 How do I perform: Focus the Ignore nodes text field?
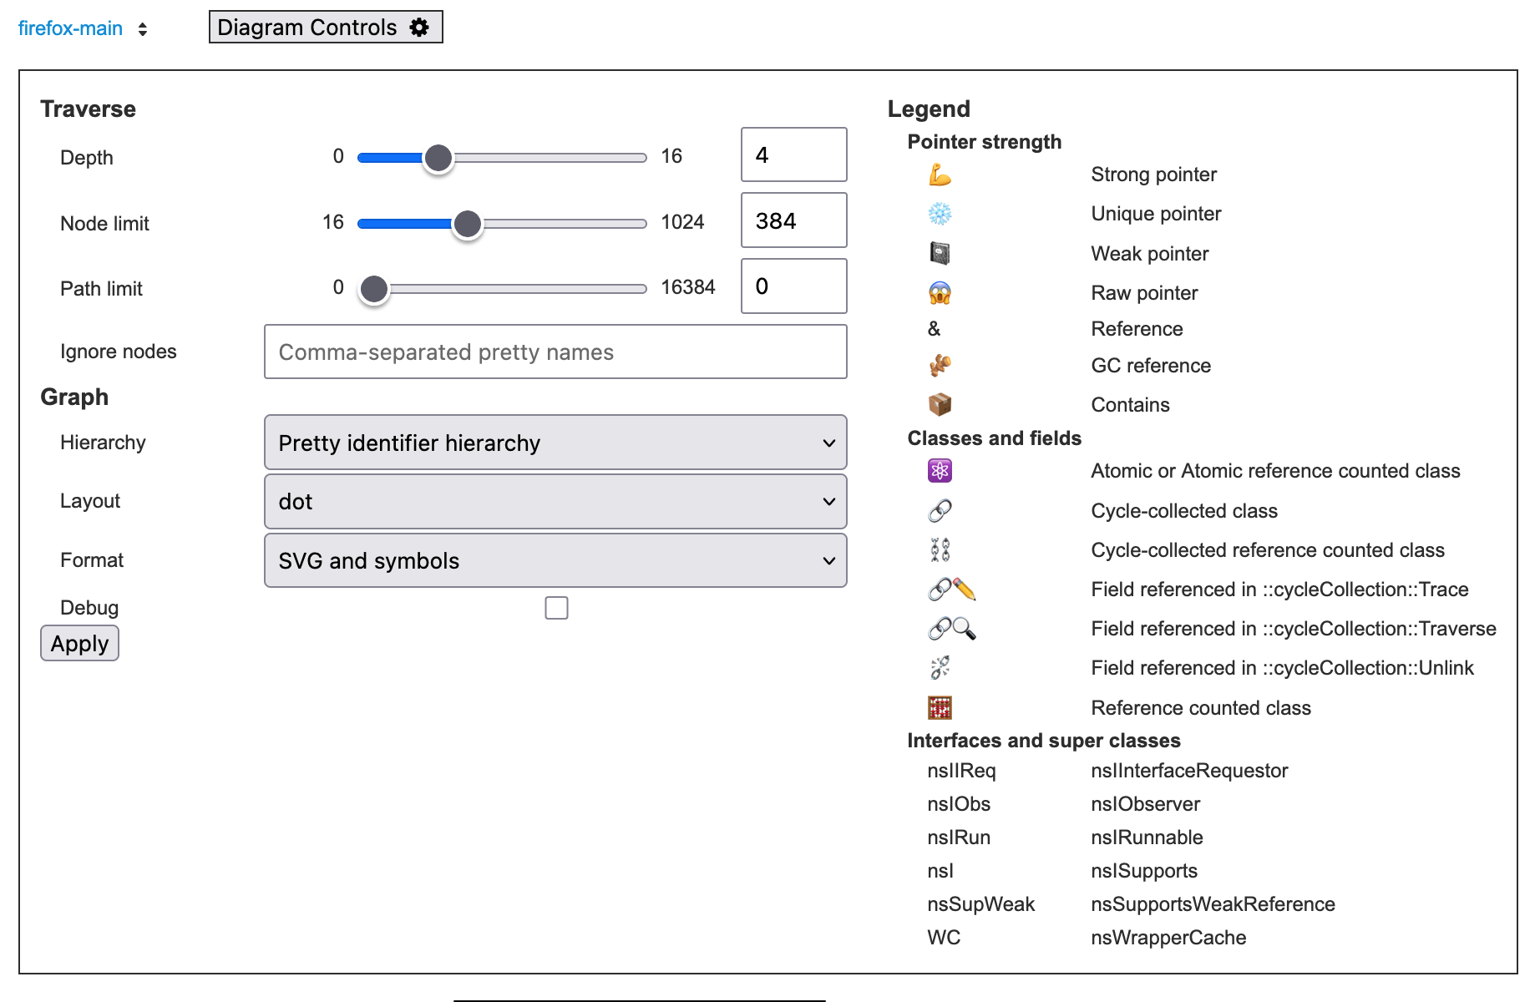coord(555,352)
